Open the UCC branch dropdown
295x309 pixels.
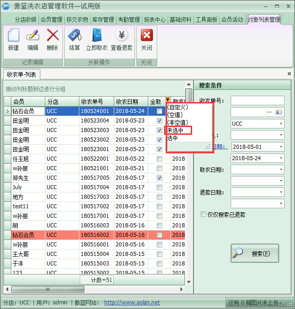(x=280, y=123)
